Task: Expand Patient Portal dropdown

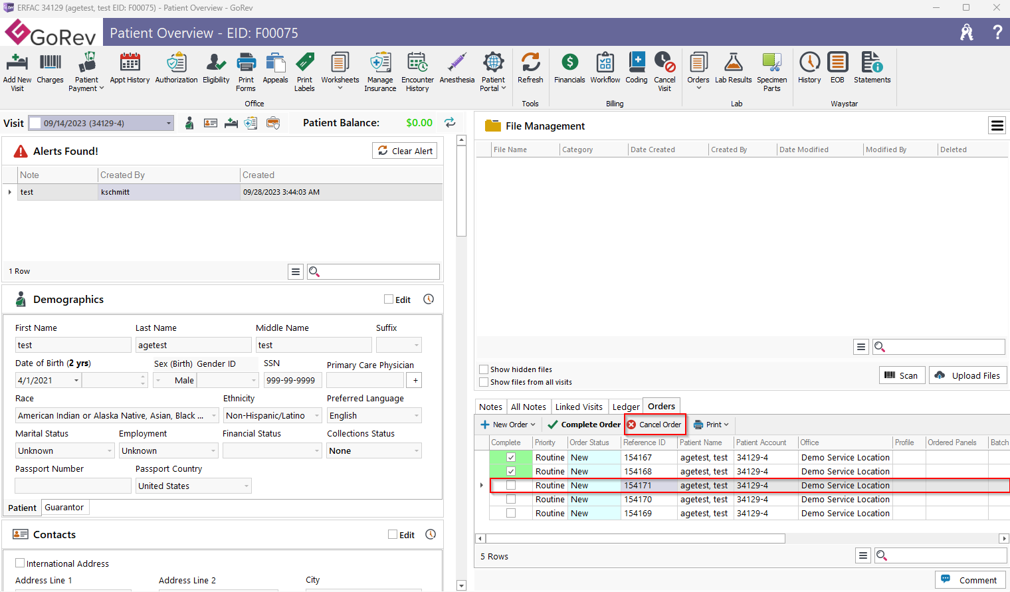Action: click(504, 88)
